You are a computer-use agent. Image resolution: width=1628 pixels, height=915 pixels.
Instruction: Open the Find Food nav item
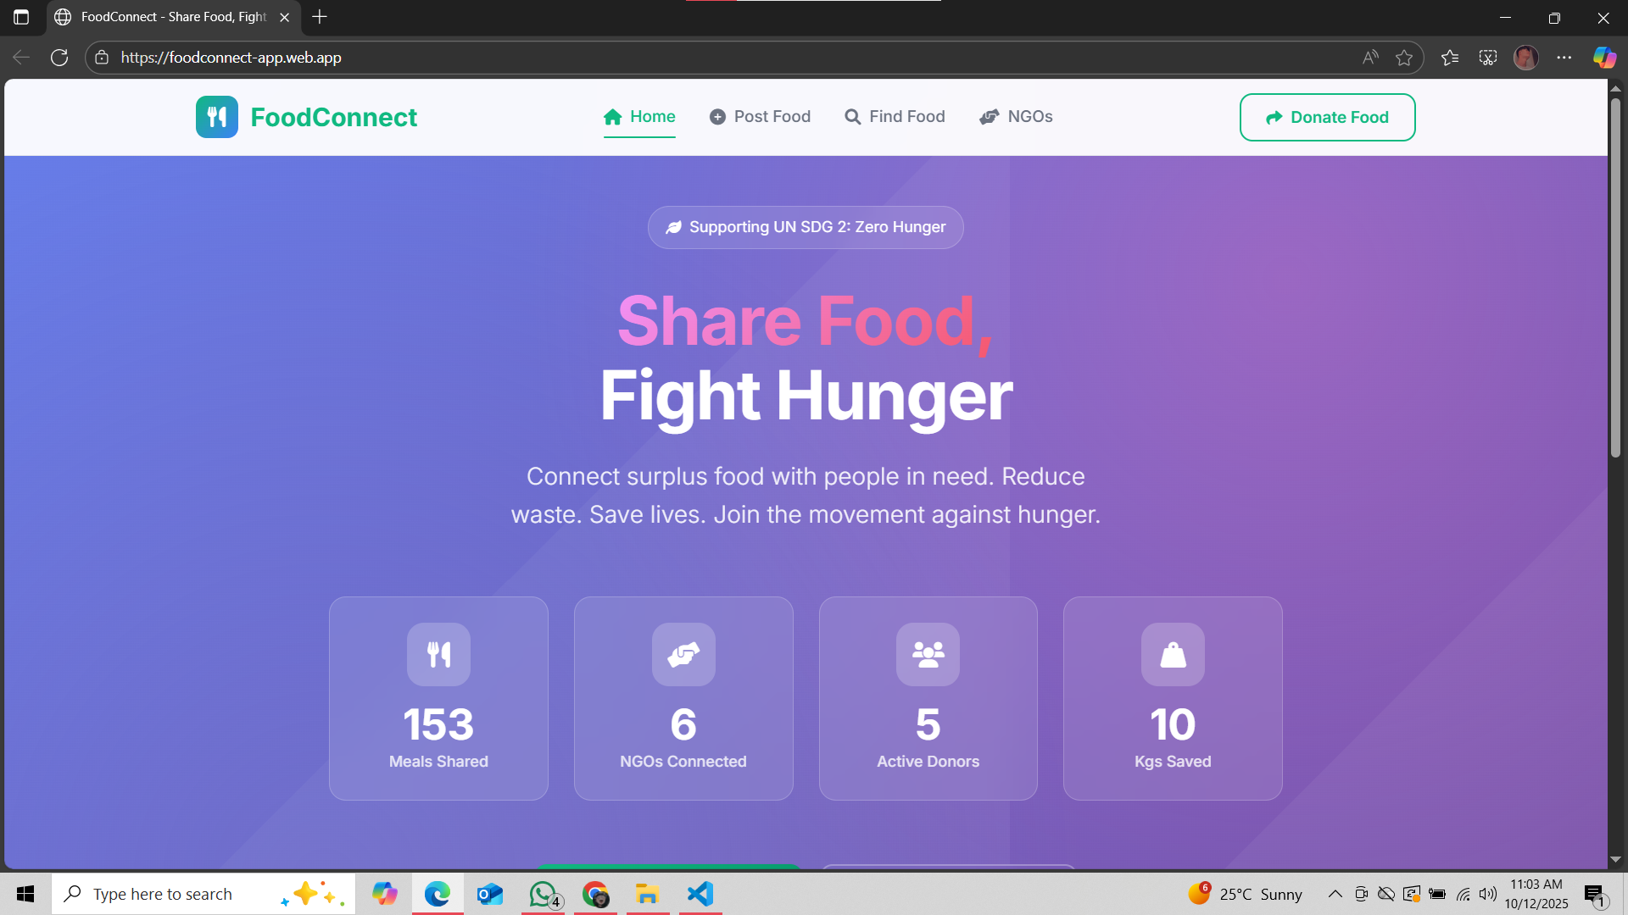895,117
